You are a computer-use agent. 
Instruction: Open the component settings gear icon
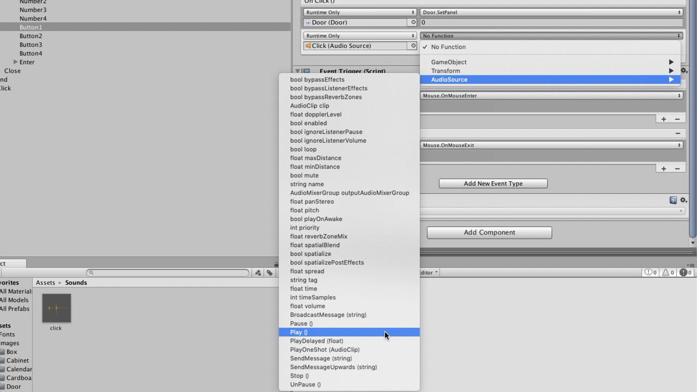683,200
